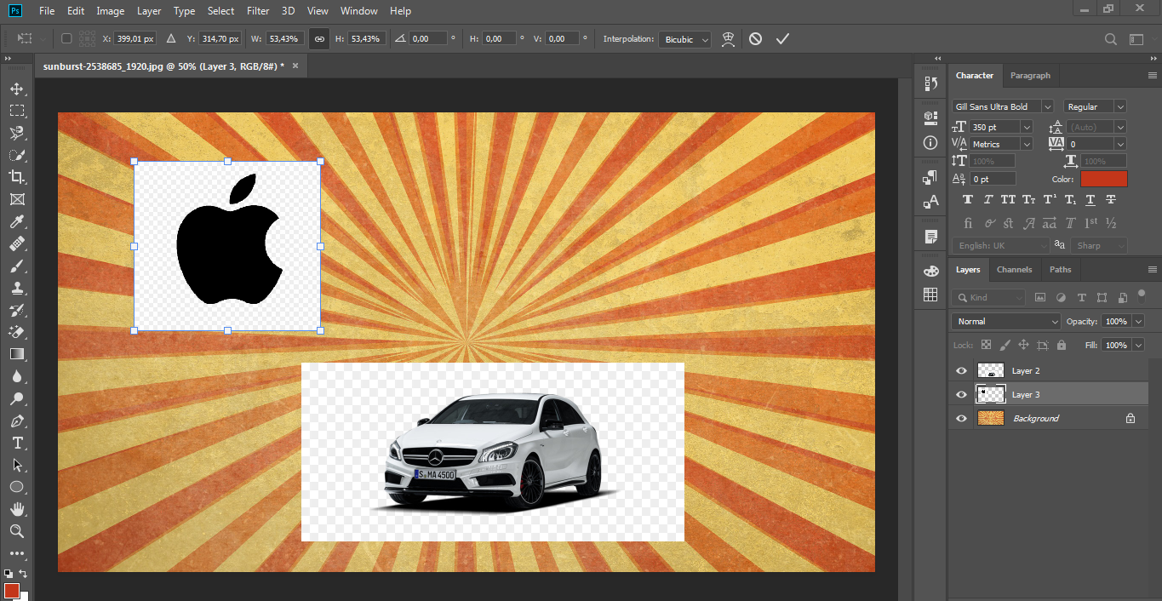Hide Layer 2 visibility eye
This screenshot has width=1162, height=601.
pos(961,371)
